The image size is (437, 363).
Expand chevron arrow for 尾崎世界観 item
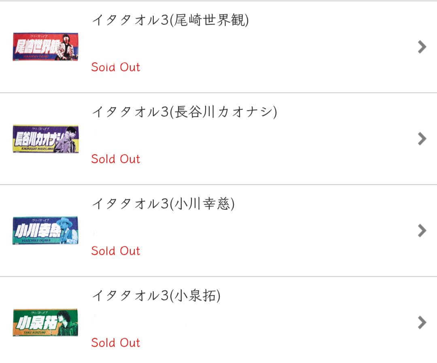(x=422, y=47)
